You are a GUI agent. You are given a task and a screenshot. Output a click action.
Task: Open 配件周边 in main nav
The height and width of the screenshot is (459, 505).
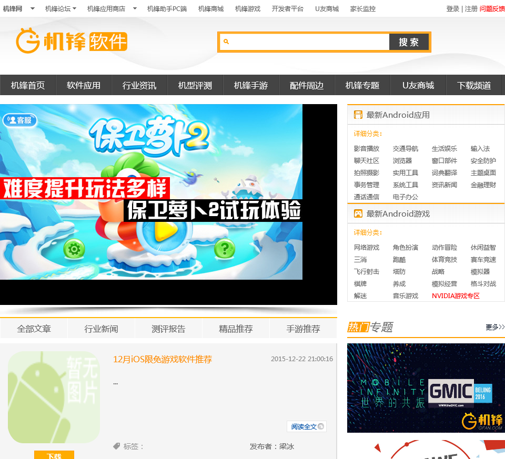(306, 85)
